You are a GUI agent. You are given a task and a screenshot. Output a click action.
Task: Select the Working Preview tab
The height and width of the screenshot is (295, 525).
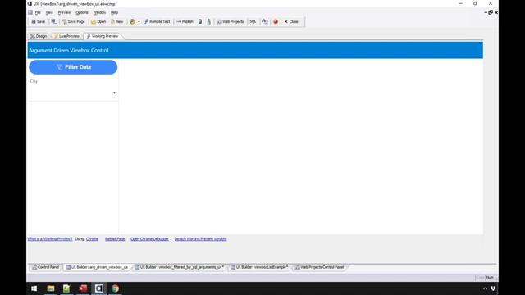click(103, 36)
